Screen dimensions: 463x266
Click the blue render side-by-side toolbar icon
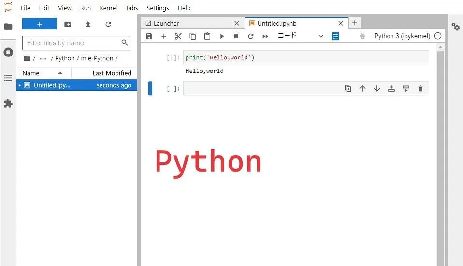[x=335, y=36]
